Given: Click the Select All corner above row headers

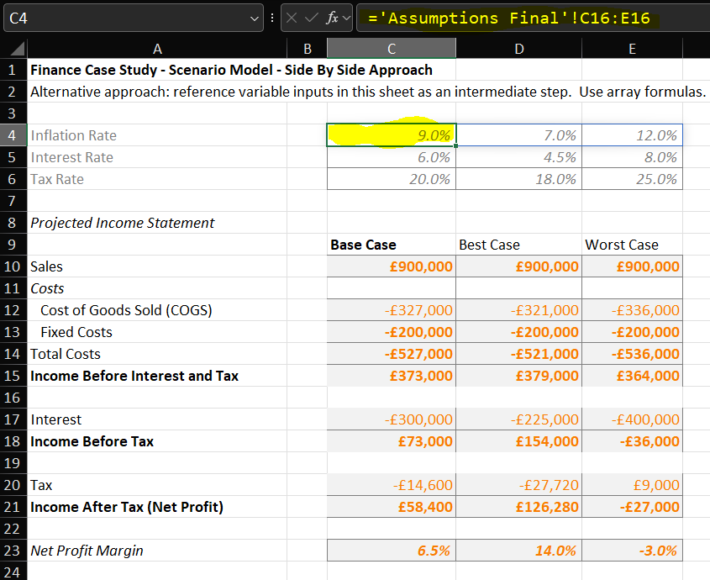Looking at the screenshot, I should point(17,49).
